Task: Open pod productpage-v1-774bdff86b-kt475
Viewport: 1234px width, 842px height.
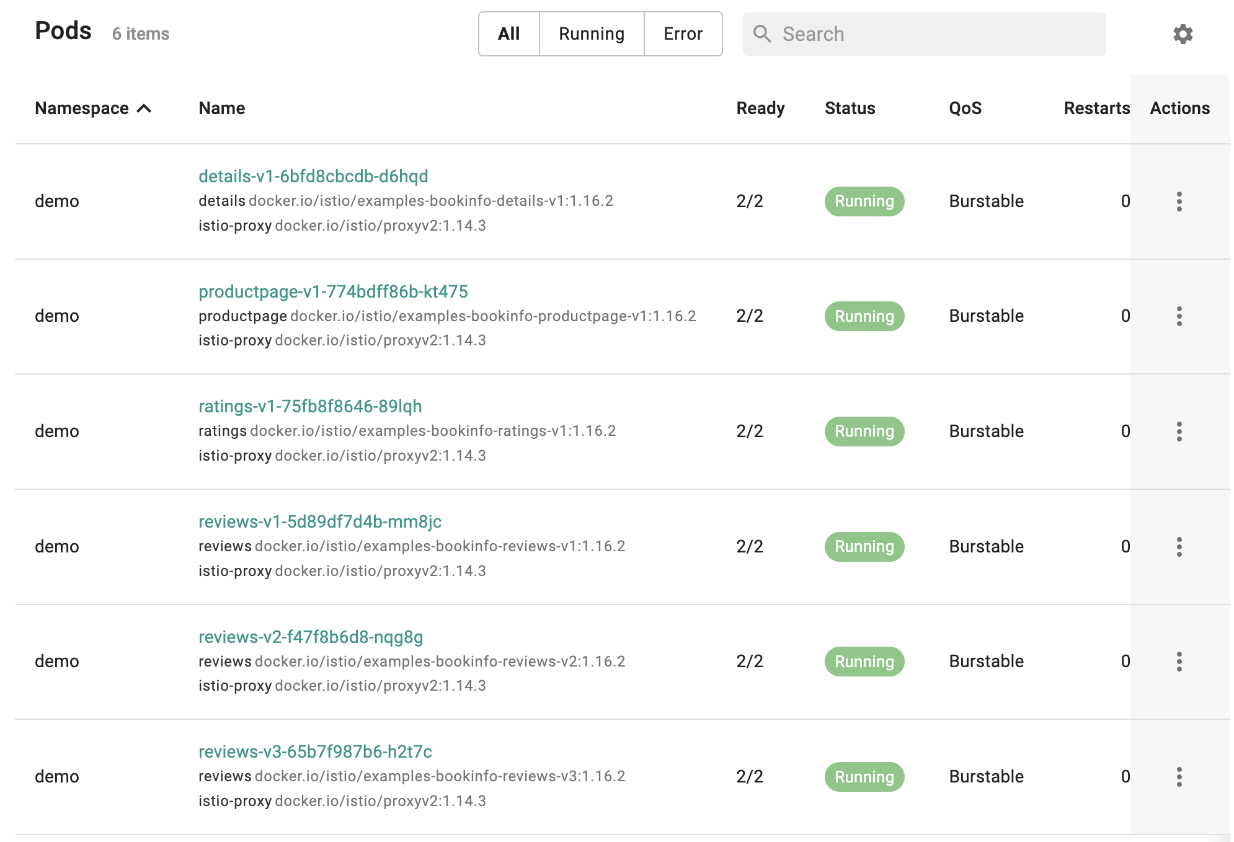Action: 333,291
